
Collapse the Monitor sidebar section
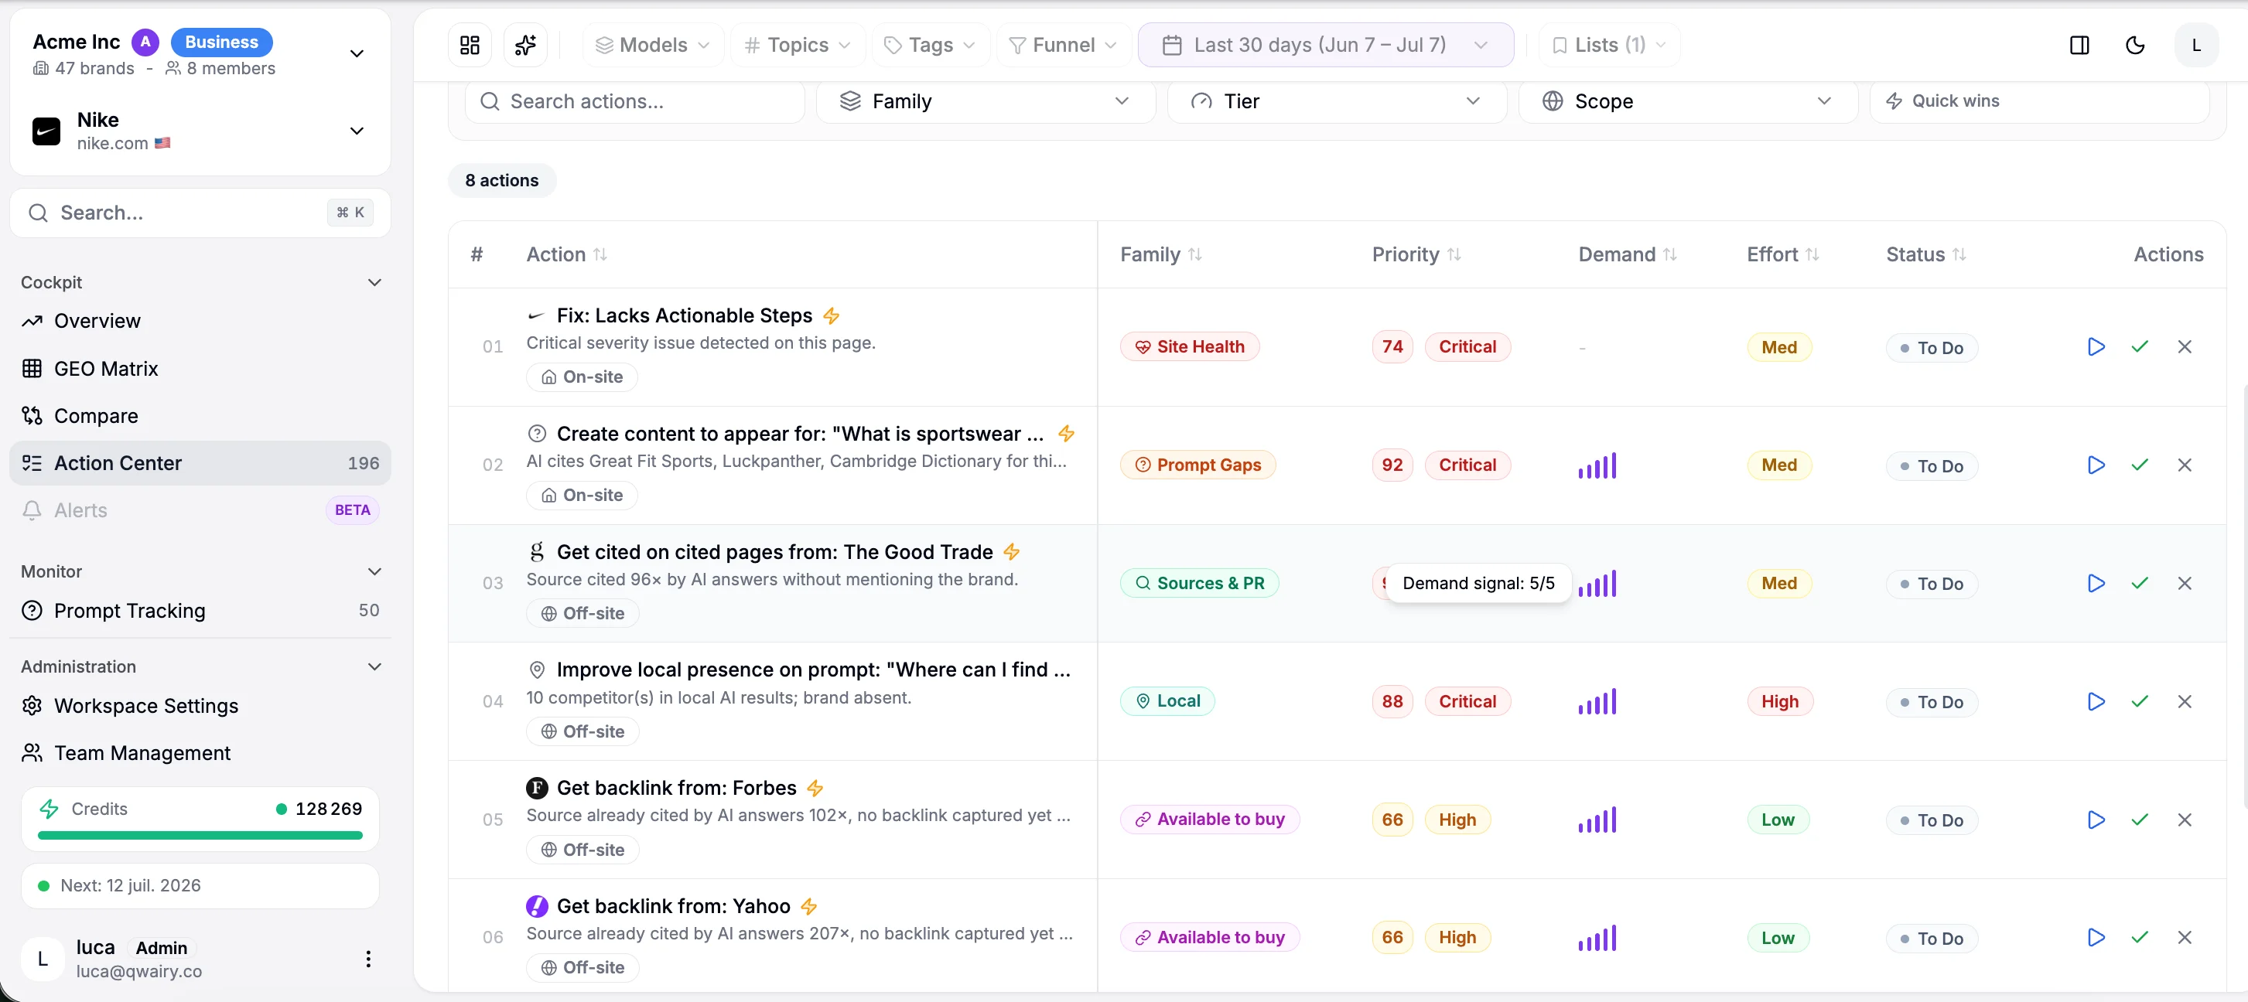click(375, 572)
